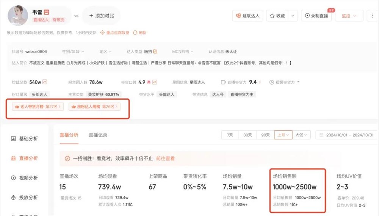Click the red badge icon beside 韦雪
Screen dimensions: 379x216
click(47, 12)
